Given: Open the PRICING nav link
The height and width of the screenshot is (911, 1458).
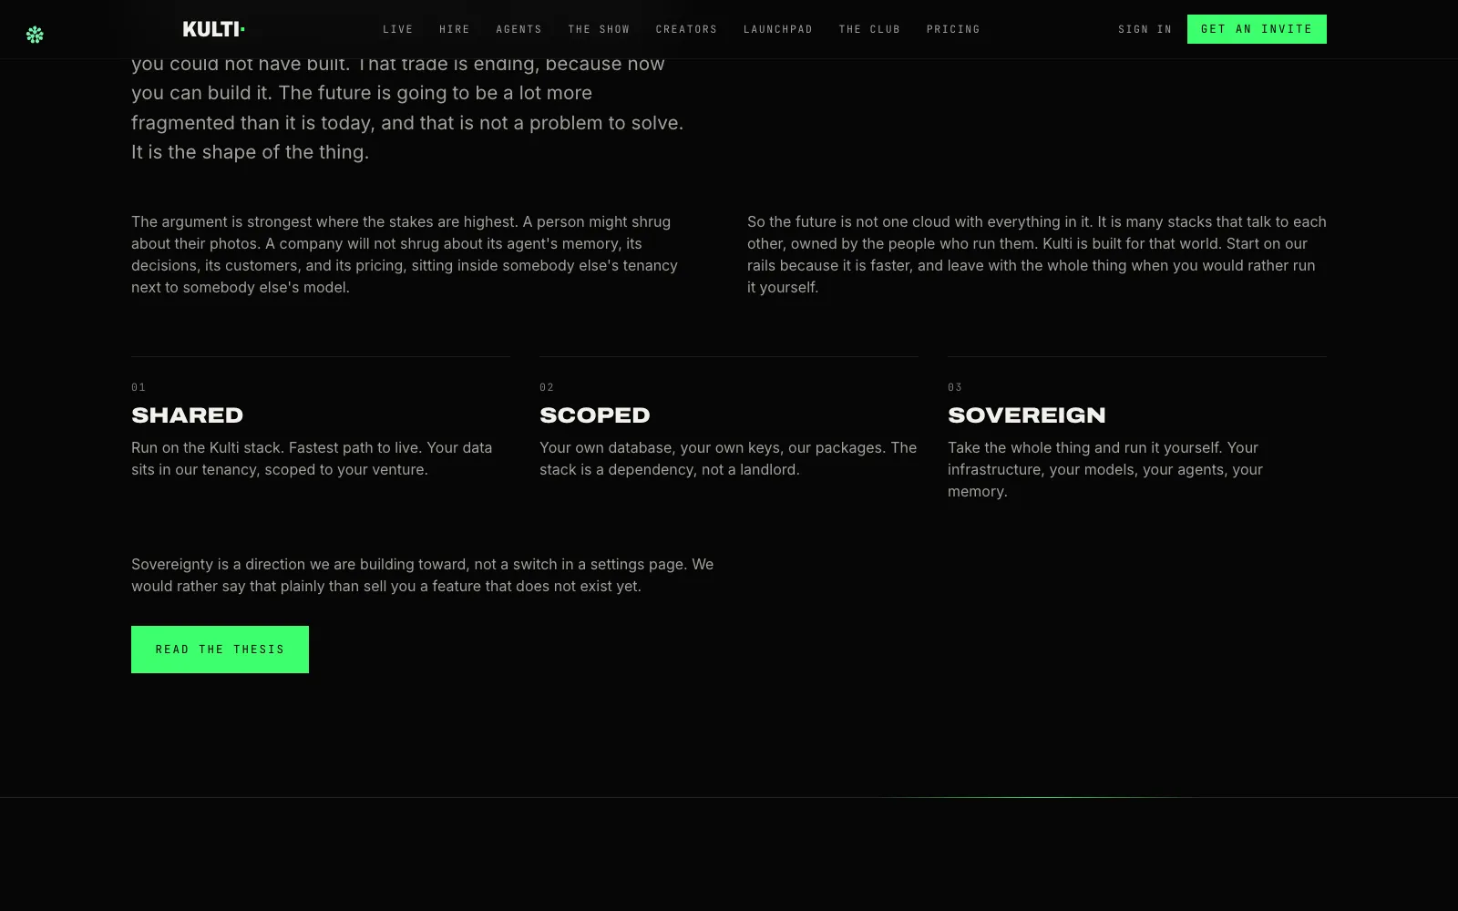Looking at the screenshot, I should [953, 29].
